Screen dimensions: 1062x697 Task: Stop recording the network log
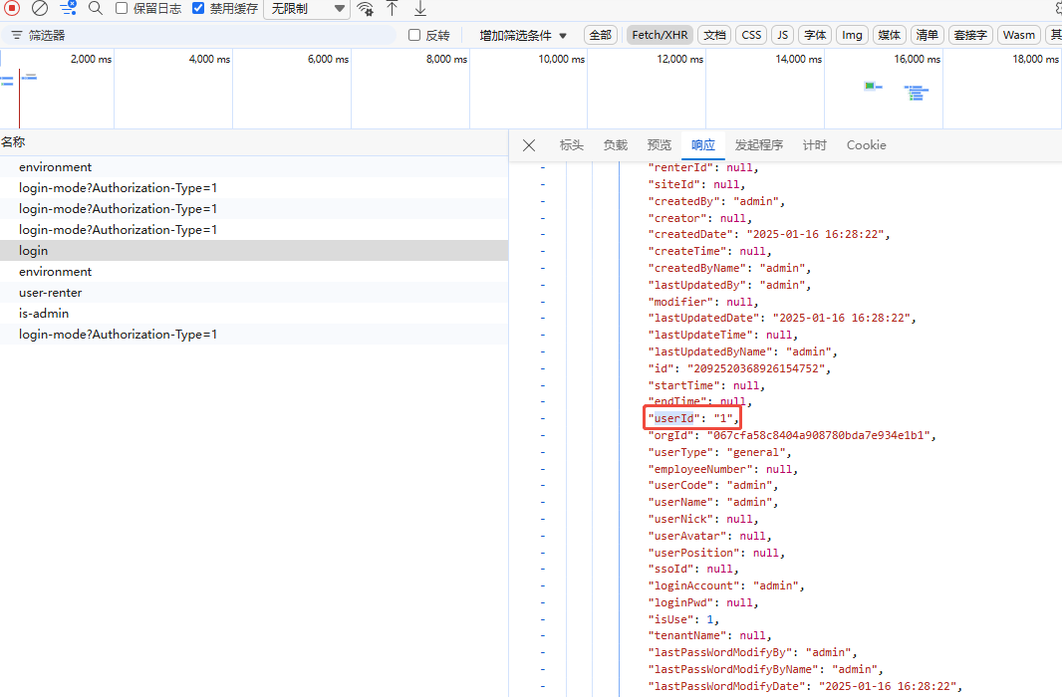(12, 8)
